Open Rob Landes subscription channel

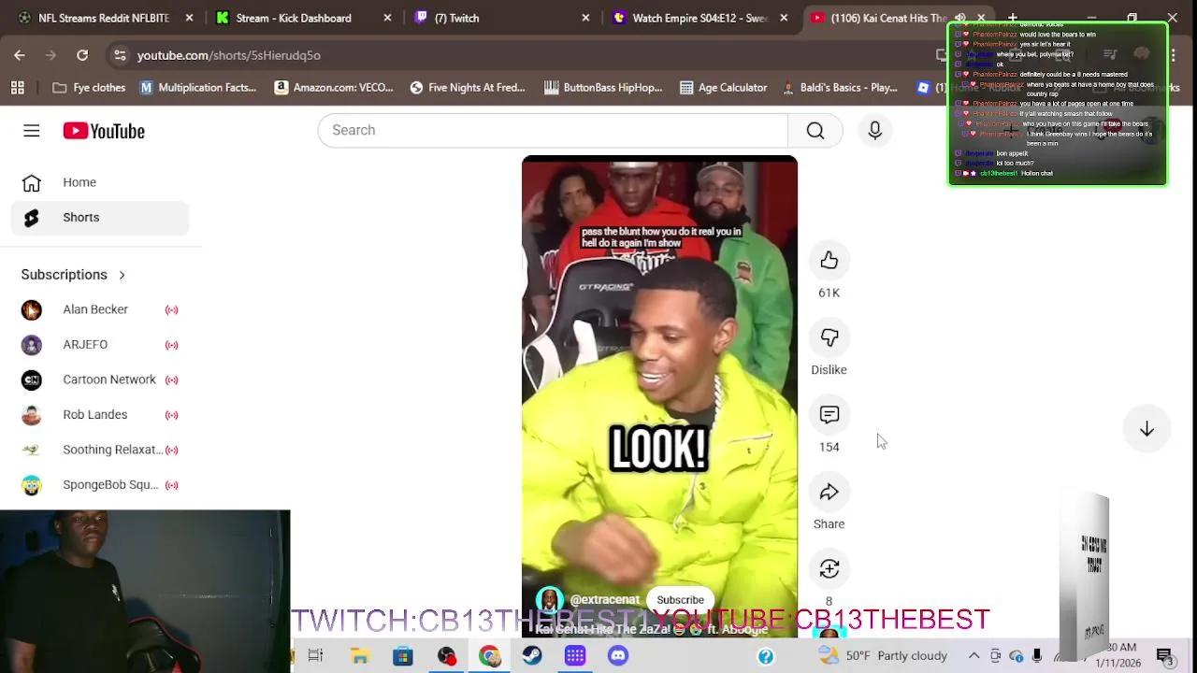(100, 414)
